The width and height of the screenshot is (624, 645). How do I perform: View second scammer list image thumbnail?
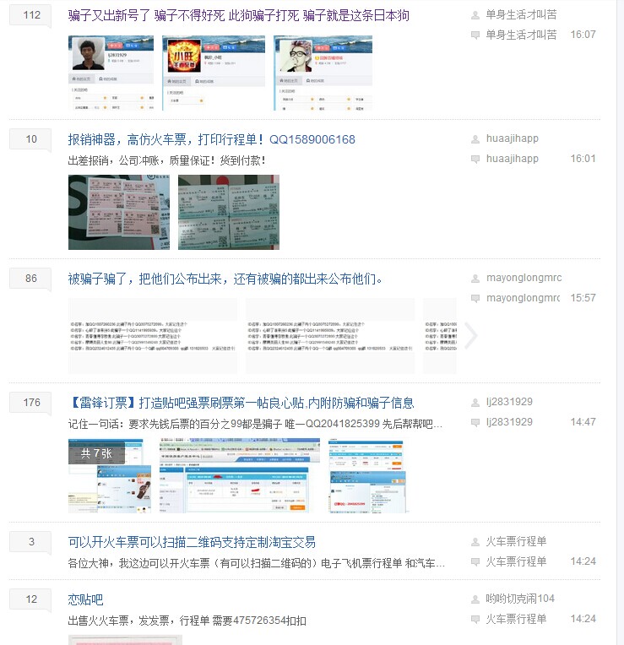click(330, 336)
